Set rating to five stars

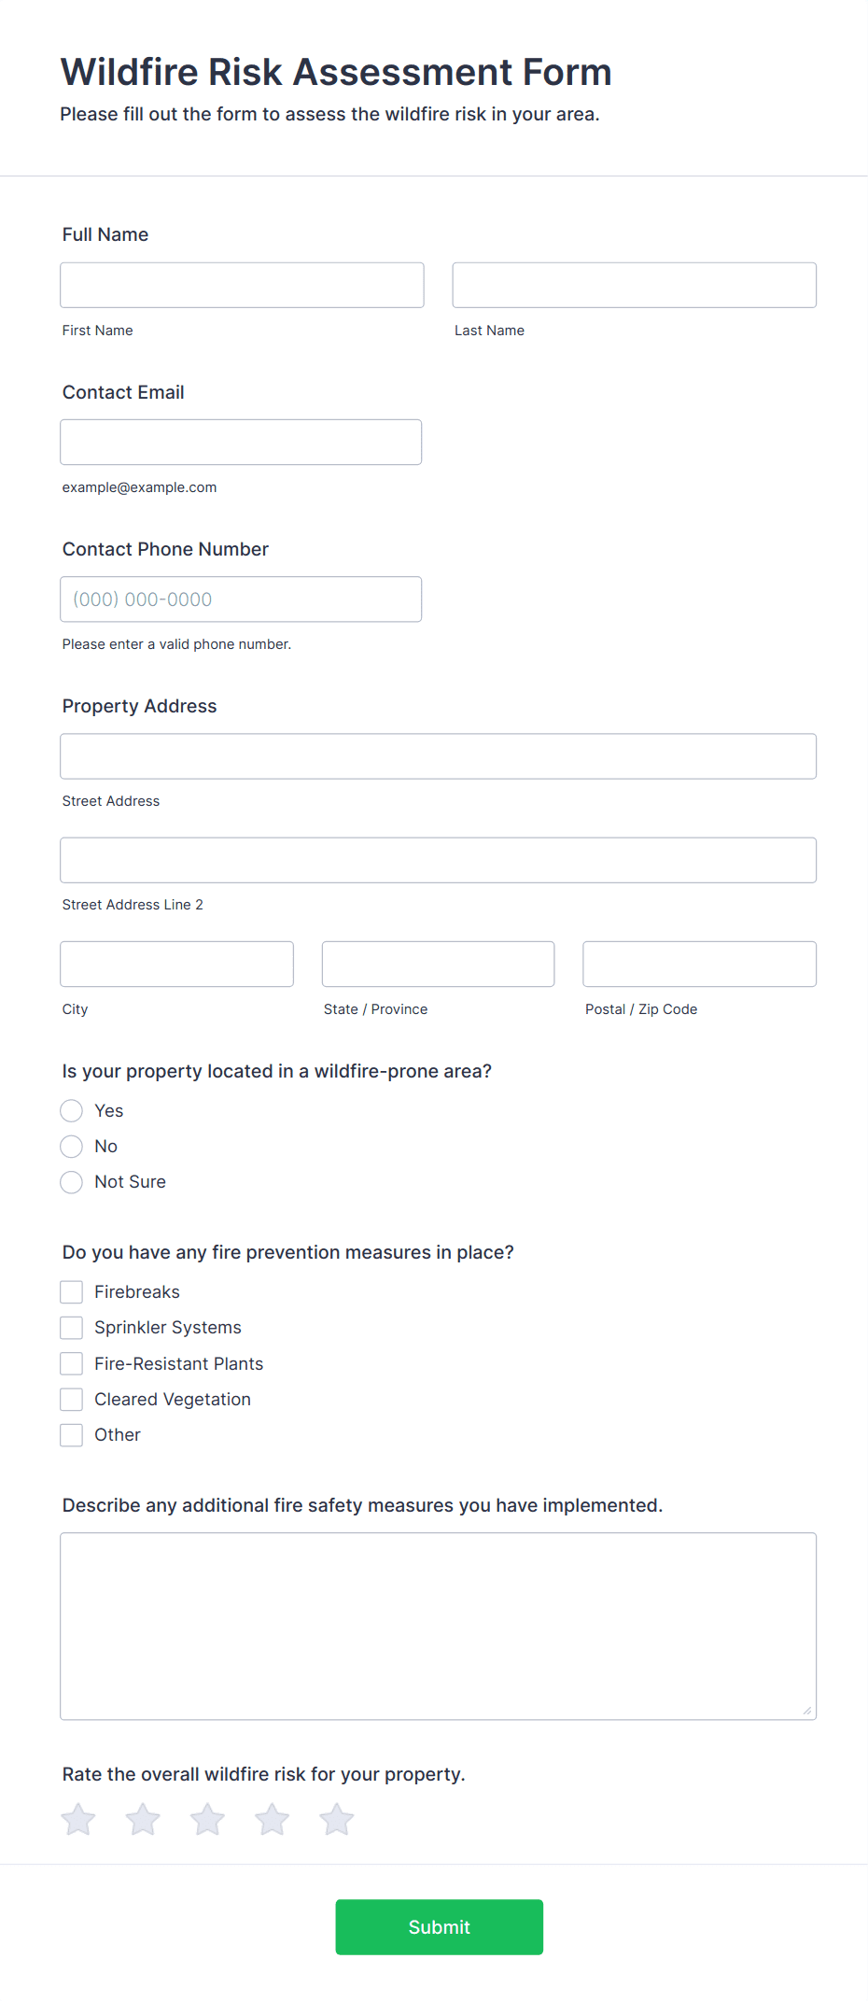[337, 1819]
